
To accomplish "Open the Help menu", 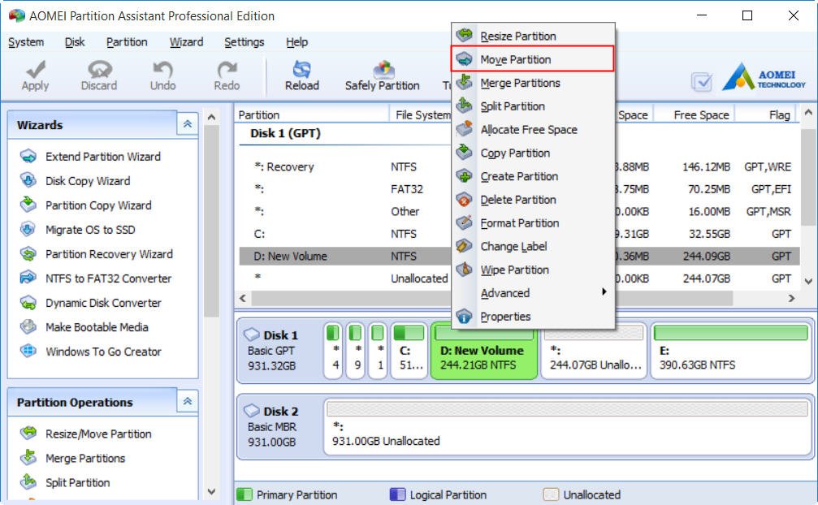I will click(x=296, y=42).
